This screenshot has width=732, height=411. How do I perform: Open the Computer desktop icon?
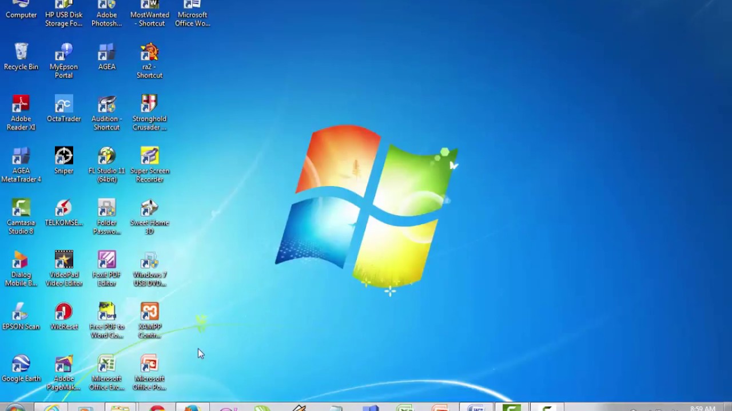21,10
